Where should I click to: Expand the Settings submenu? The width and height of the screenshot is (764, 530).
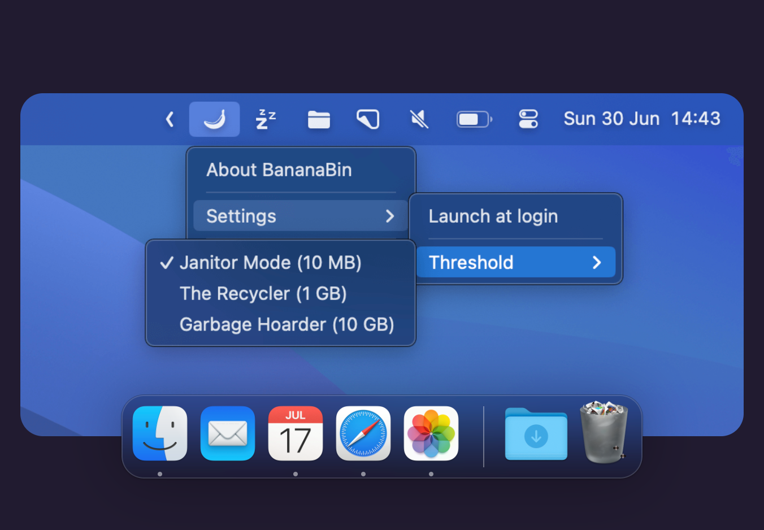(300, 216)
